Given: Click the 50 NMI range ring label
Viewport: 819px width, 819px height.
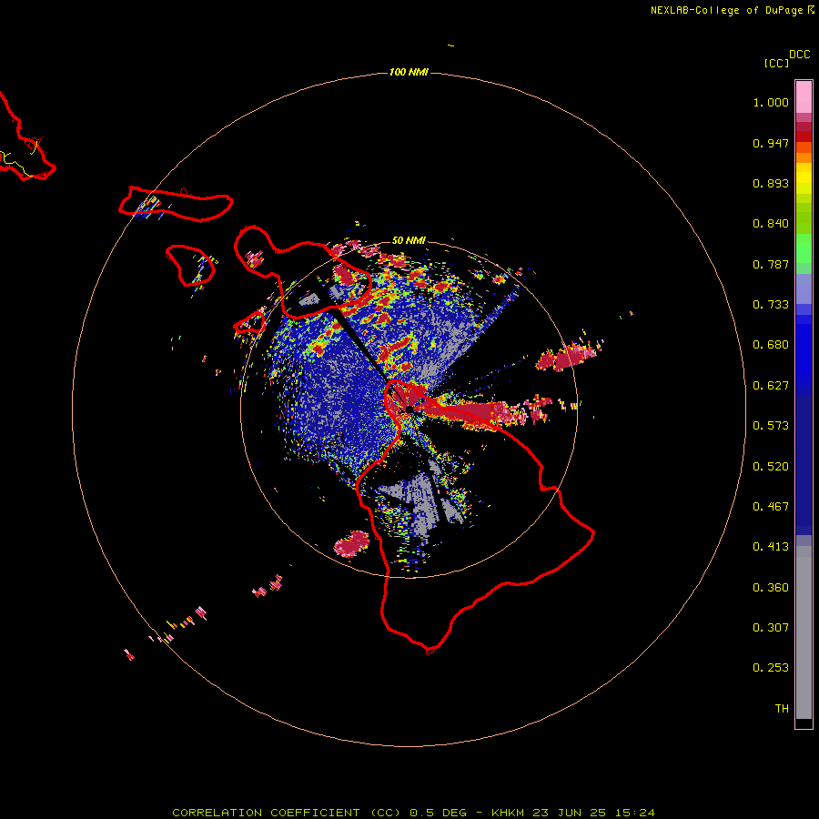Looking at the screenshot, I should 409,240.
